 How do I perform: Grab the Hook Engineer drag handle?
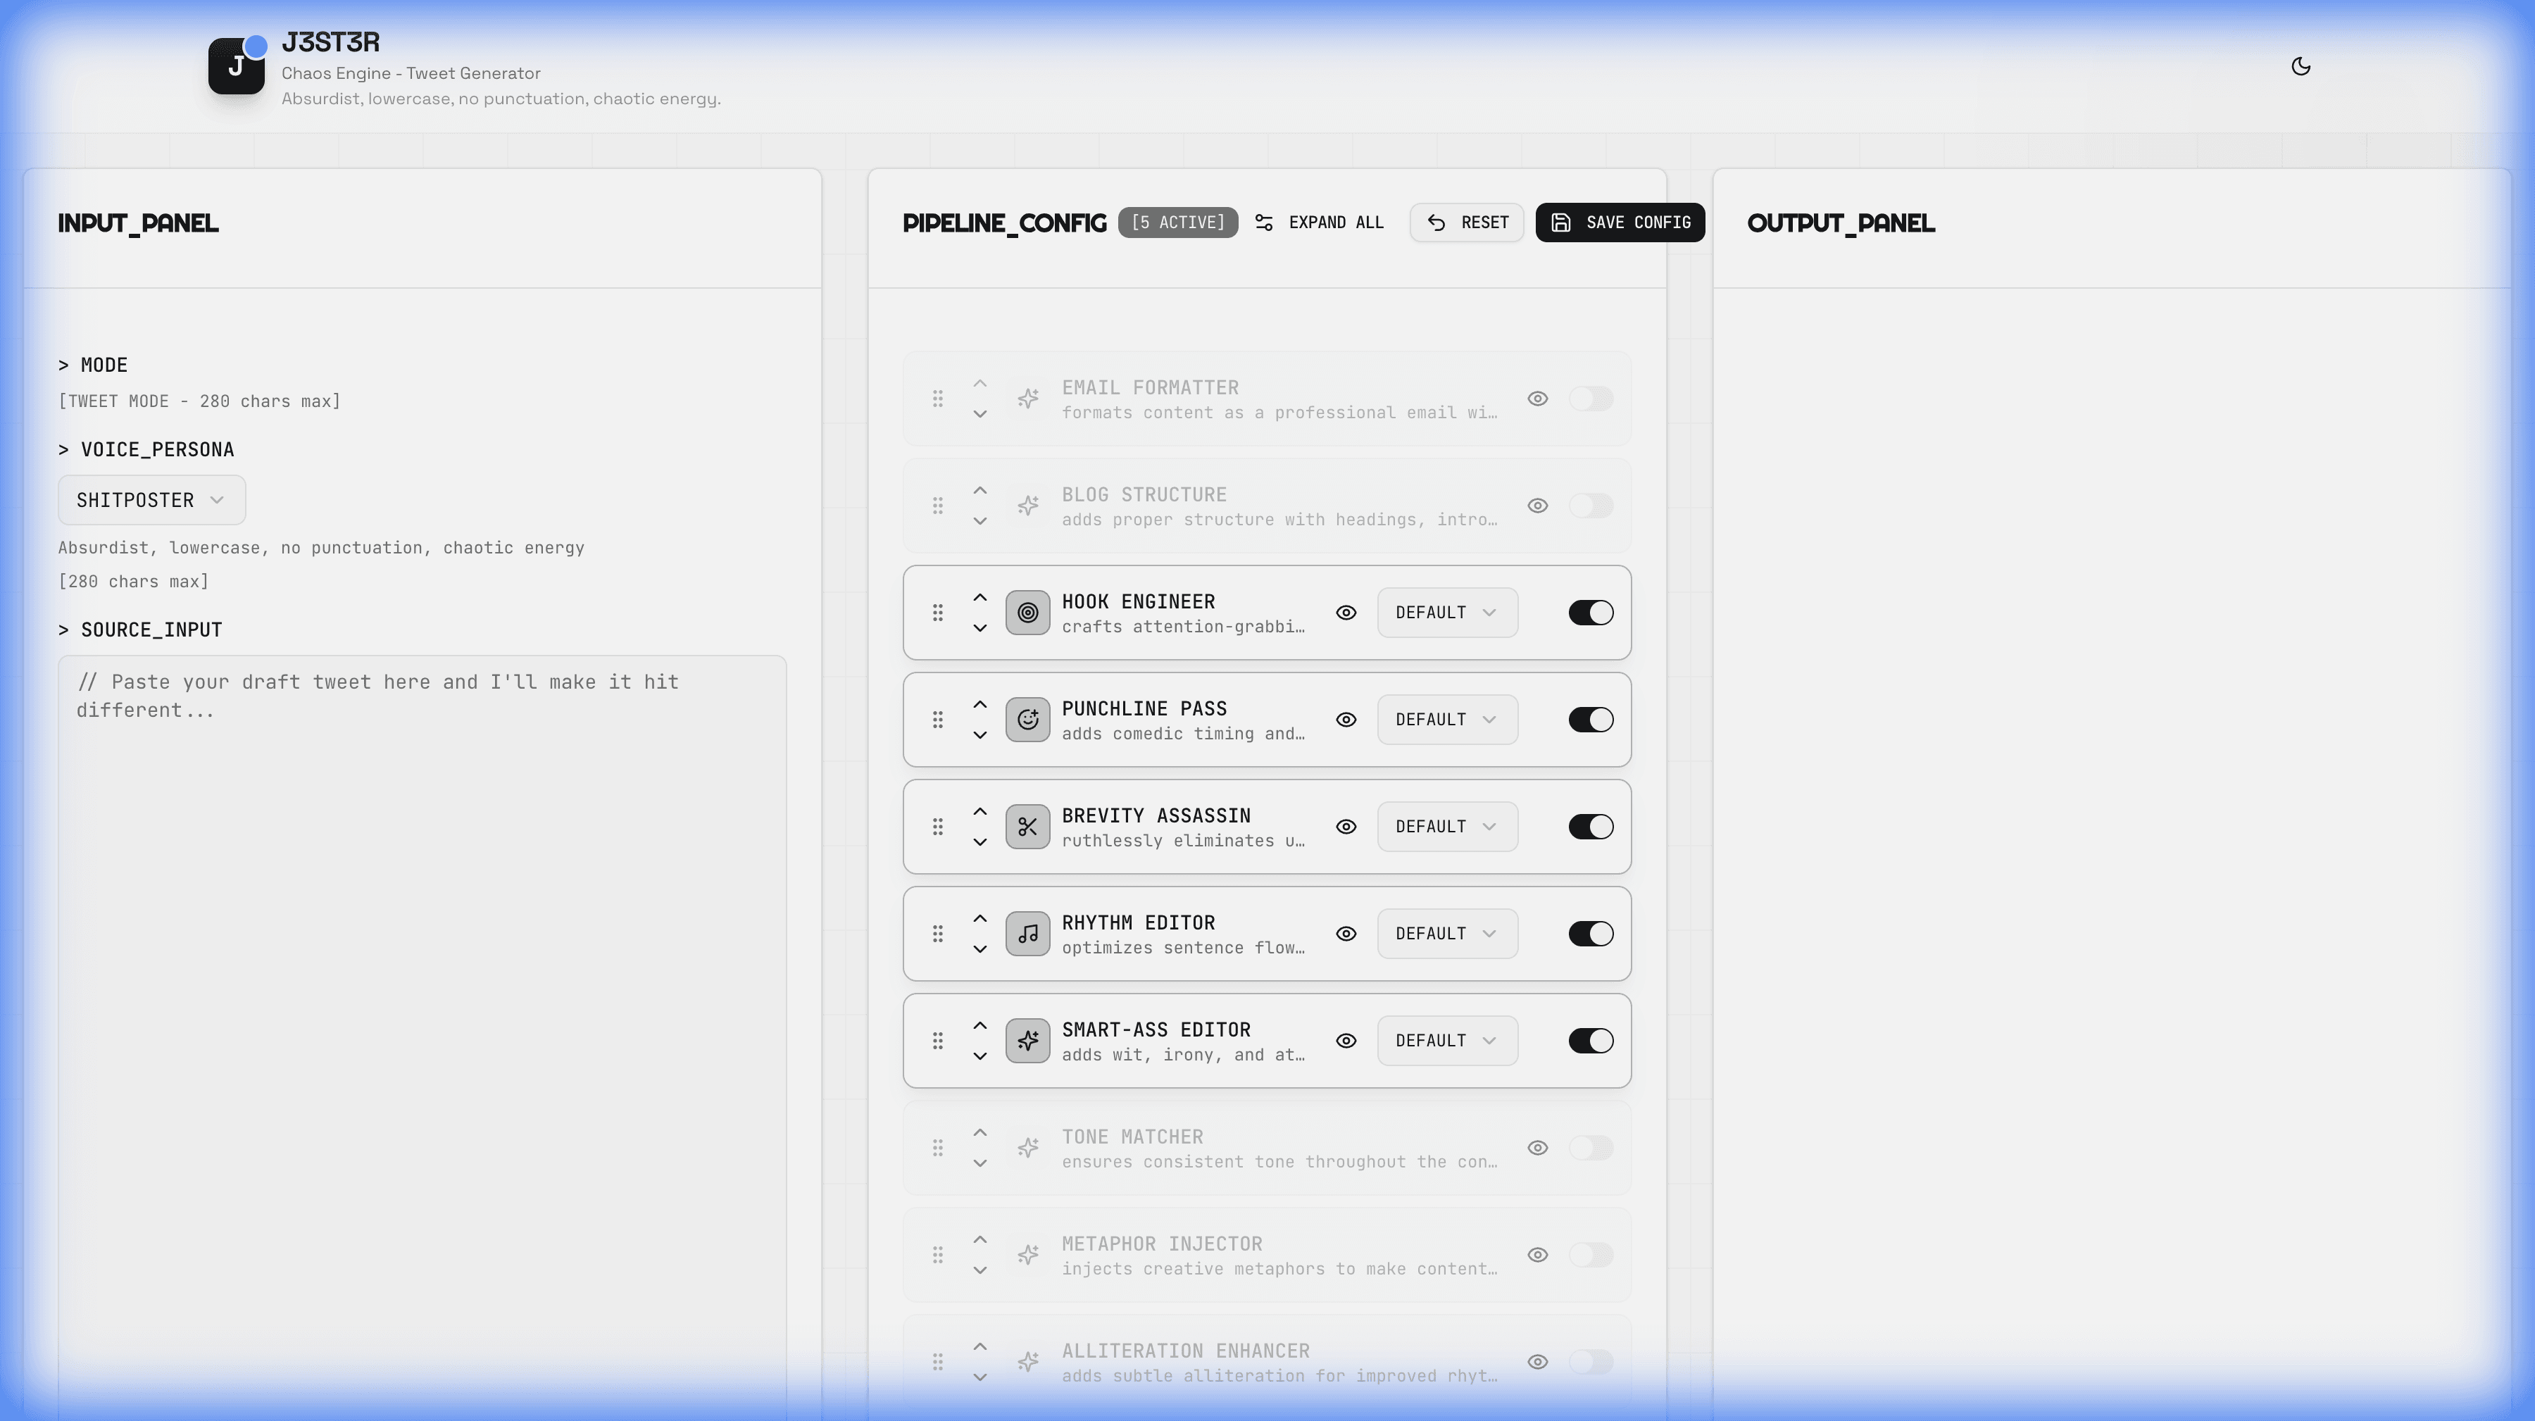(938, 613)
